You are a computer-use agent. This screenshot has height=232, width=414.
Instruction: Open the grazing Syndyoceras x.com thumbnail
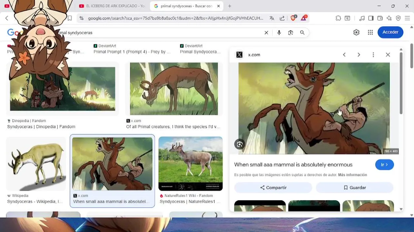pos(174,89)
